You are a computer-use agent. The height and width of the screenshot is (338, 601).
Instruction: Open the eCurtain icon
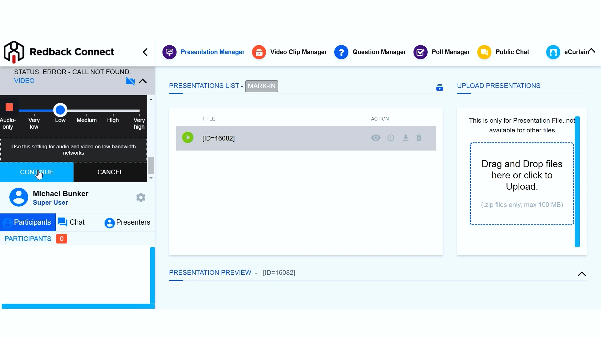[x=553, y=52]
